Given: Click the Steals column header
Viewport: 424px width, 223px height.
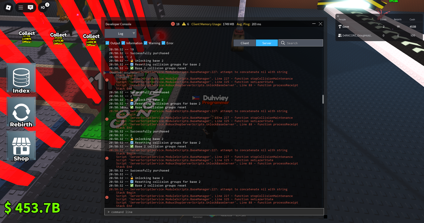Looking at the screenshot, I should coord(383,20).
